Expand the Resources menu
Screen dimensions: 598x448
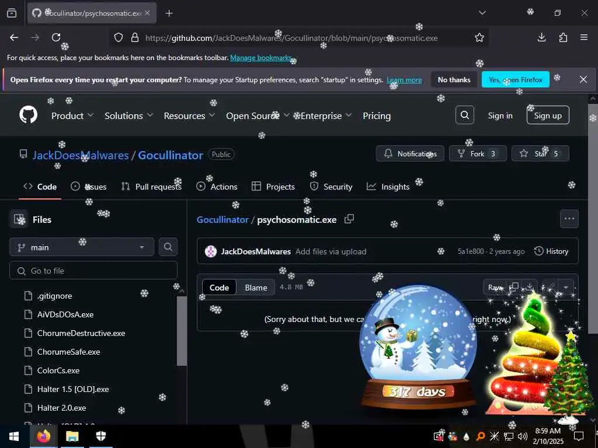[x=189, y=116]
